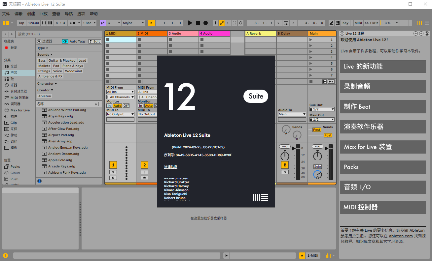This screenshot has height=261, width=432.
Task: Open the 法律信息 legal info link
Action: [171, 167]
